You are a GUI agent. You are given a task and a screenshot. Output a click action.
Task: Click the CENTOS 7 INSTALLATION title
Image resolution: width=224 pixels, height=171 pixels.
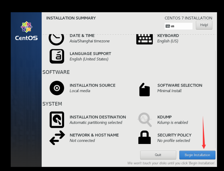point(188,18)
